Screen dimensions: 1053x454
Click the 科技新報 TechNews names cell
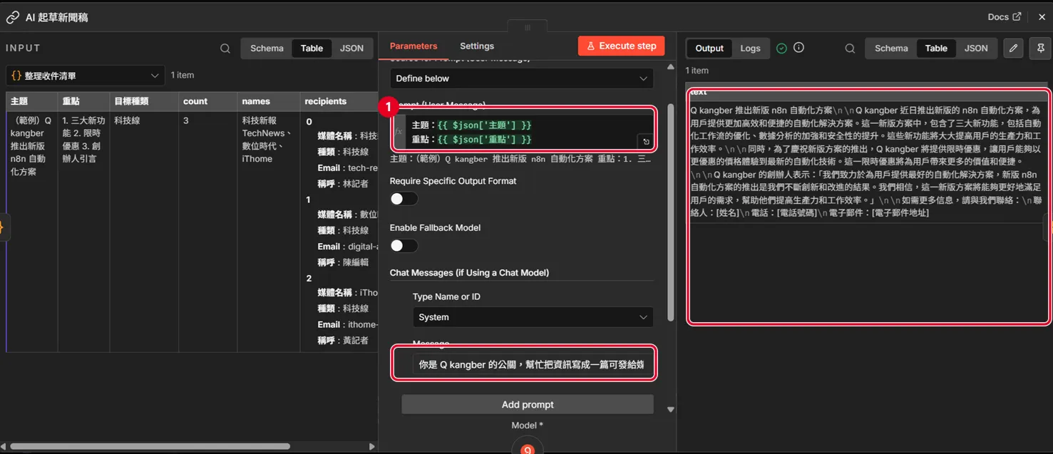[x=267, y=140]
